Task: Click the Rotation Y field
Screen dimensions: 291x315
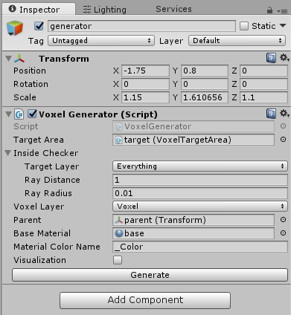Action: pyautogui.click(x=205, y=84)
